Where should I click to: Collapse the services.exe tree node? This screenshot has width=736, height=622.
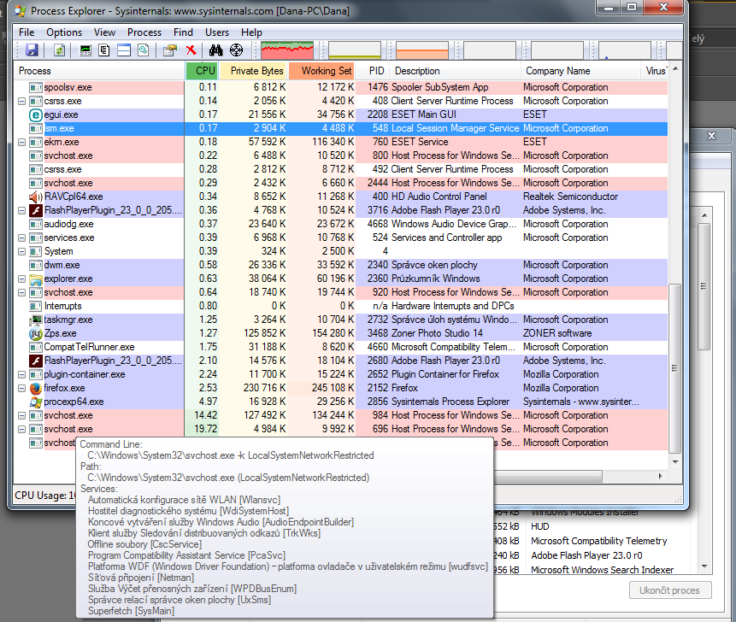click(x=22, y=238)
